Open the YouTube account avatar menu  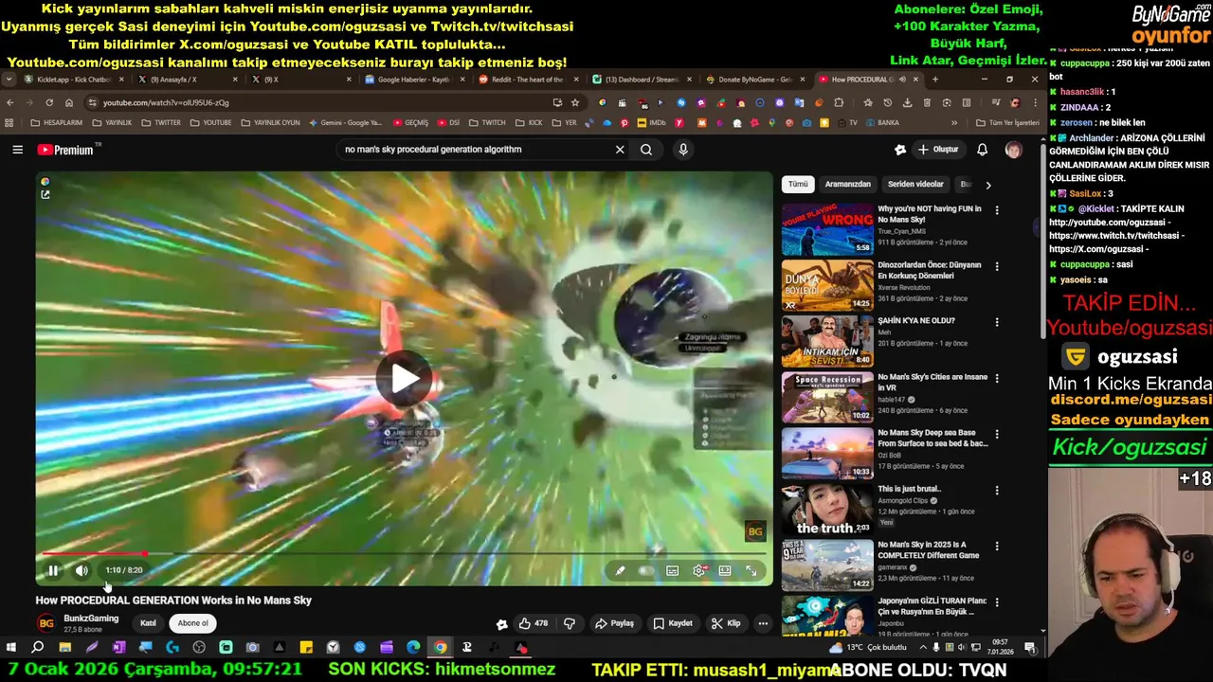tap(1013, 150)
